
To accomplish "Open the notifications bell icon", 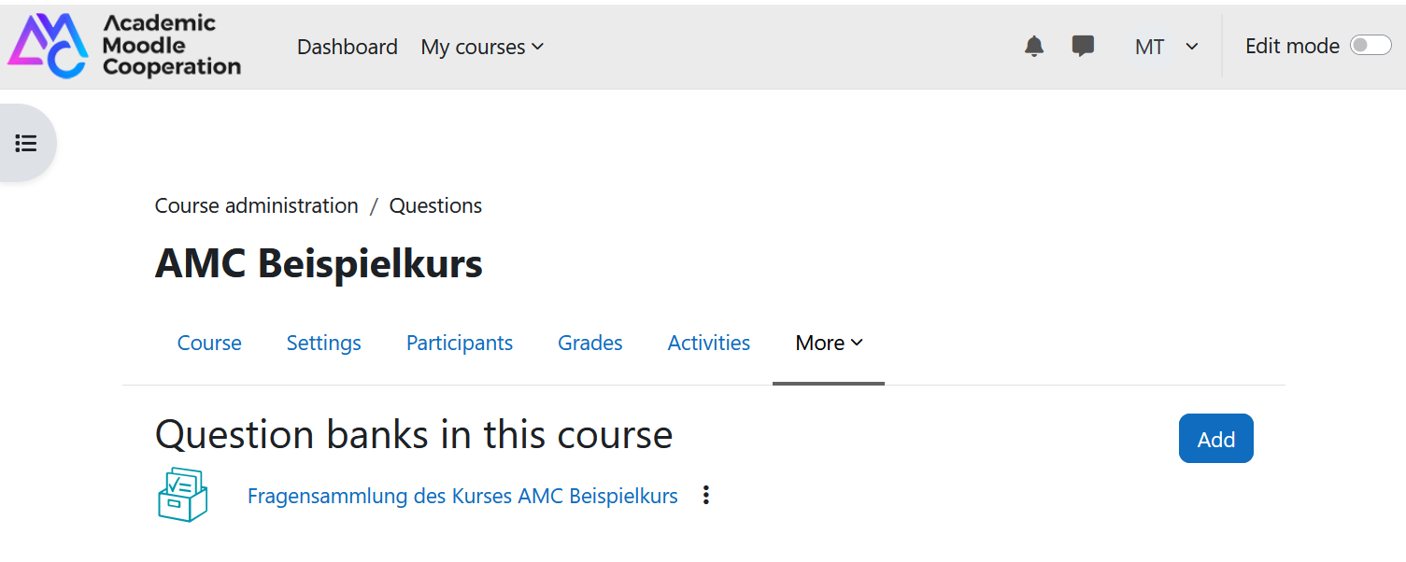I will (x=1033, y=47).
